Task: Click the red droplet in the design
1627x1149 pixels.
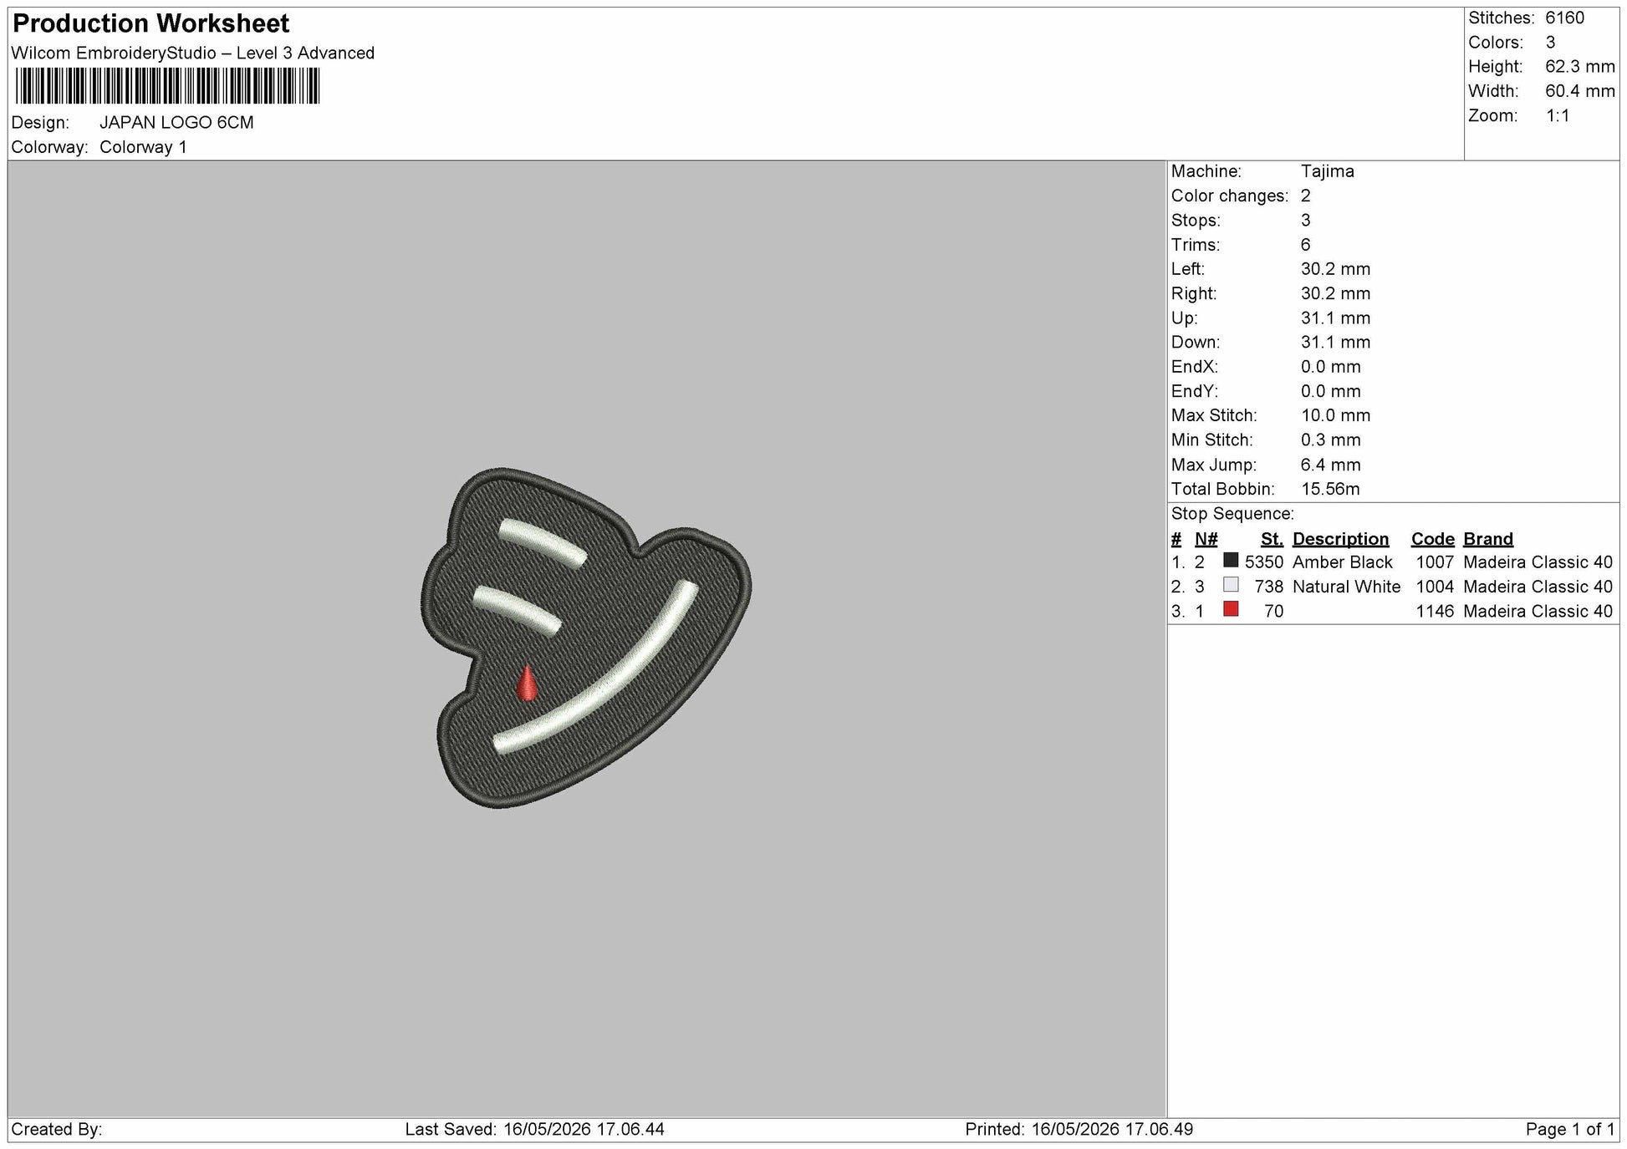Action: click(x=526, y=682)
